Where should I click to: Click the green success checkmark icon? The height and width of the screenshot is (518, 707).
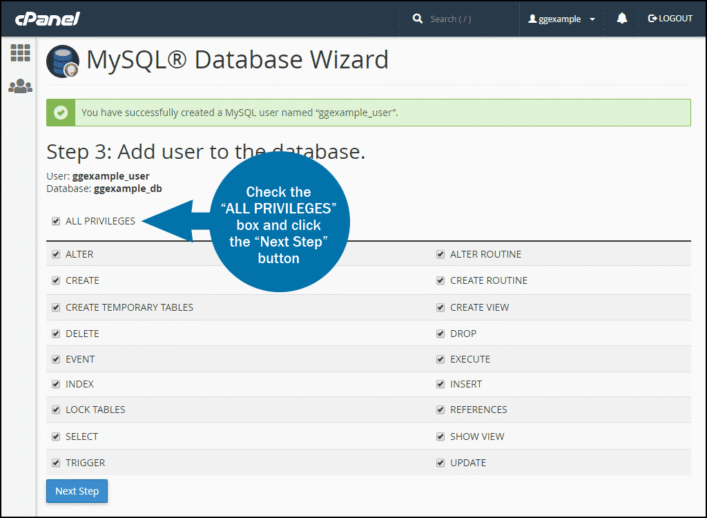61,113
